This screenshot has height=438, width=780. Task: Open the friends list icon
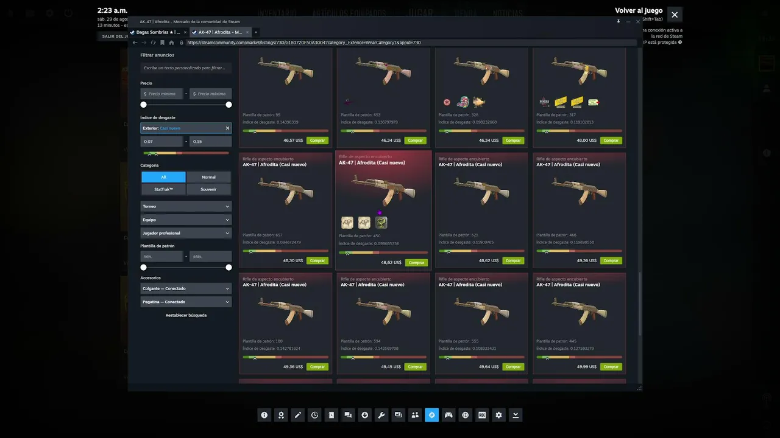pyautogui.click(x=415, y=415)
